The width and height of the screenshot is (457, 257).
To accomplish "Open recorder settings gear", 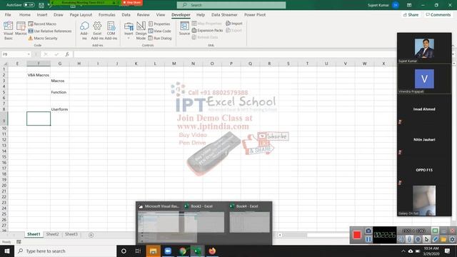I will [x=452, y=239].
